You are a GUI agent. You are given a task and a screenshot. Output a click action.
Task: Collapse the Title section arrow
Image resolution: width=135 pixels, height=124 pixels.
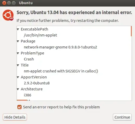(x=18, y=65)
